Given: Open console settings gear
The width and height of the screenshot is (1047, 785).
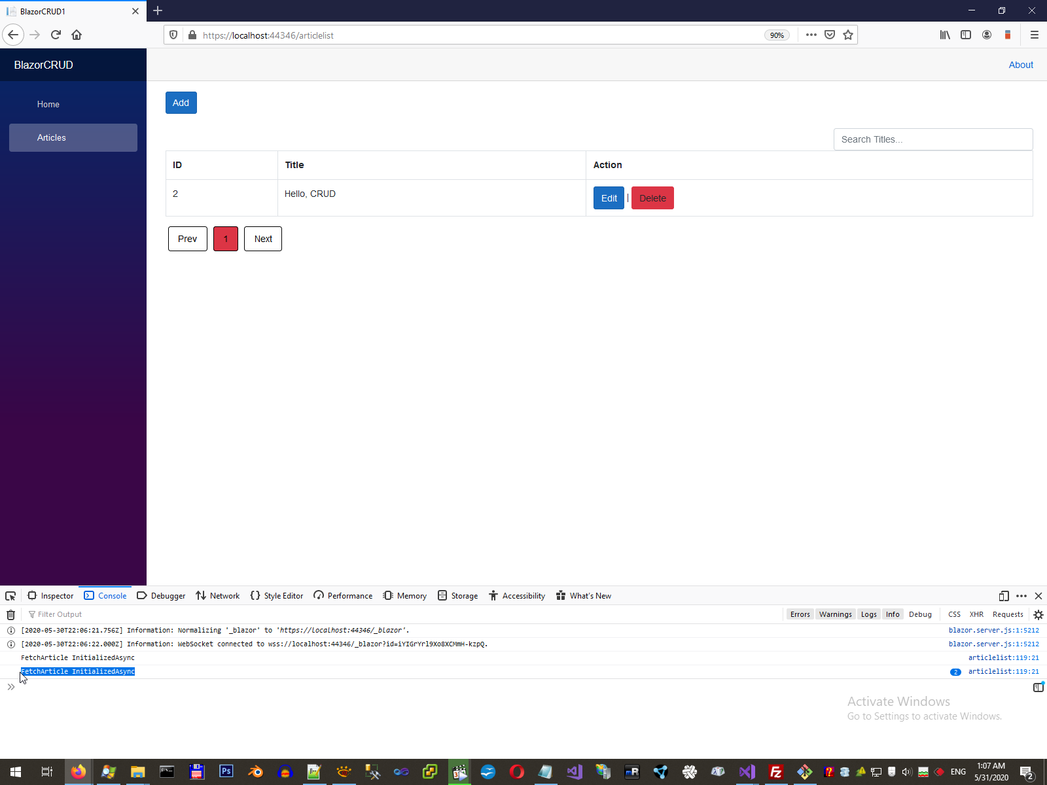Looking at the screenshot, I should (x=1038, y=614).
